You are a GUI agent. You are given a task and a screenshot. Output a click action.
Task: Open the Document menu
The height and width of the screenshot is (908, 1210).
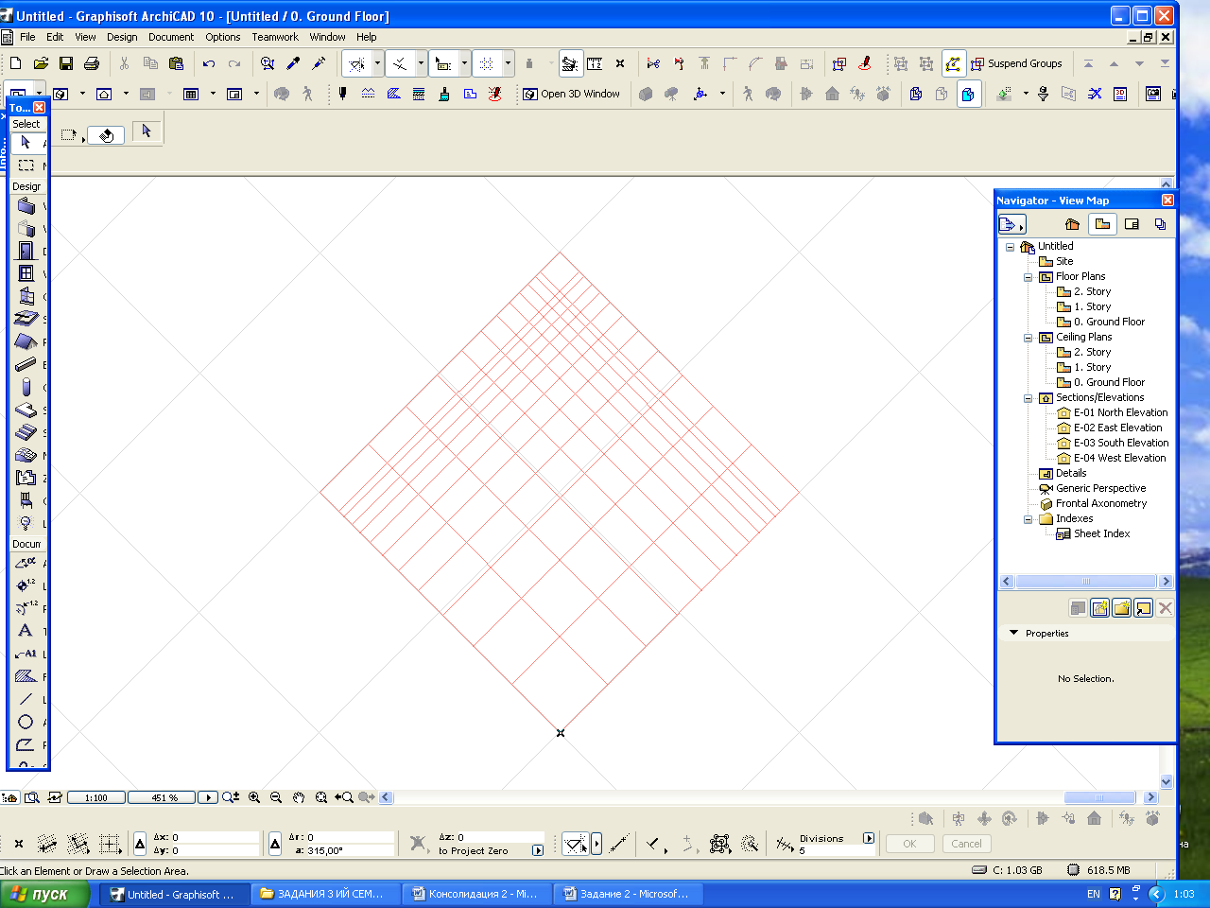(x=171, y=37)
